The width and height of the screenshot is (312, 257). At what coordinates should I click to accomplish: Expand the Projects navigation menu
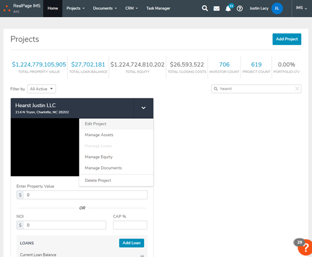(x=75, y=9)
